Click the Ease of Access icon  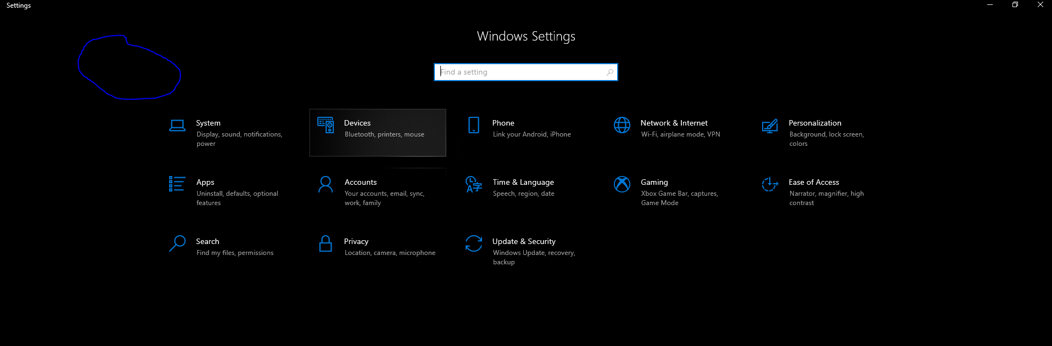(x=770, y=184)
